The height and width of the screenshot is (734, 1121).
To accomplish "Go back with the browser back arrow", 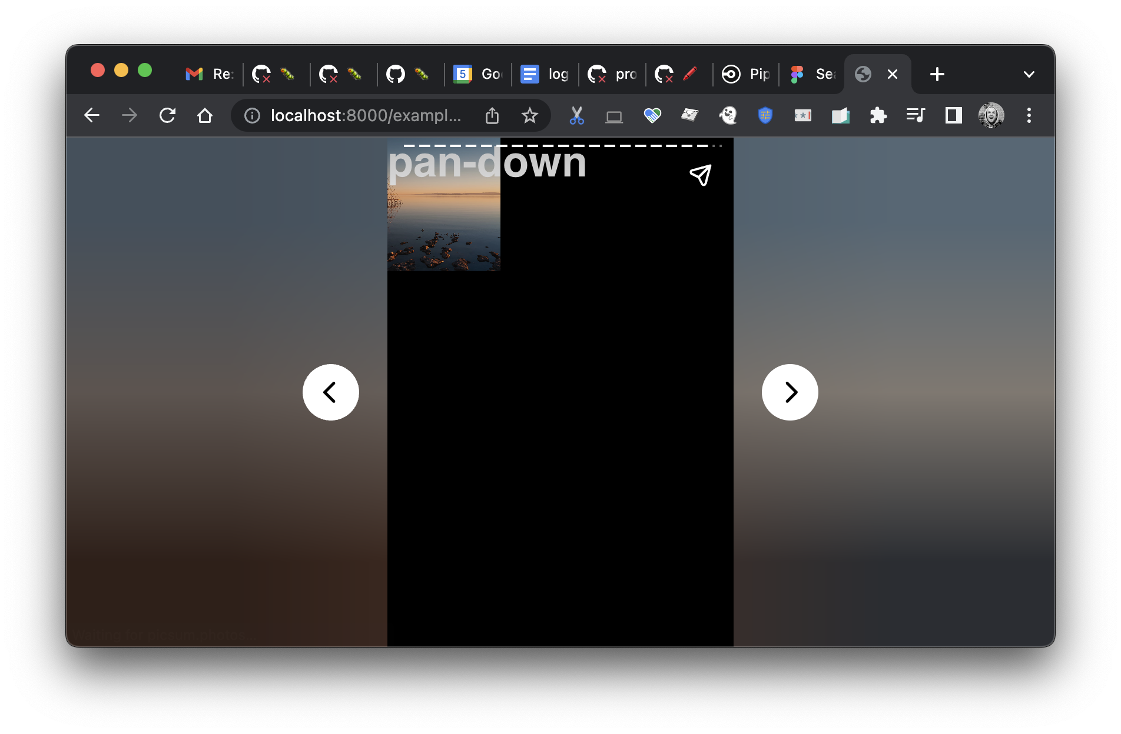I will click(x=92, y=115).
